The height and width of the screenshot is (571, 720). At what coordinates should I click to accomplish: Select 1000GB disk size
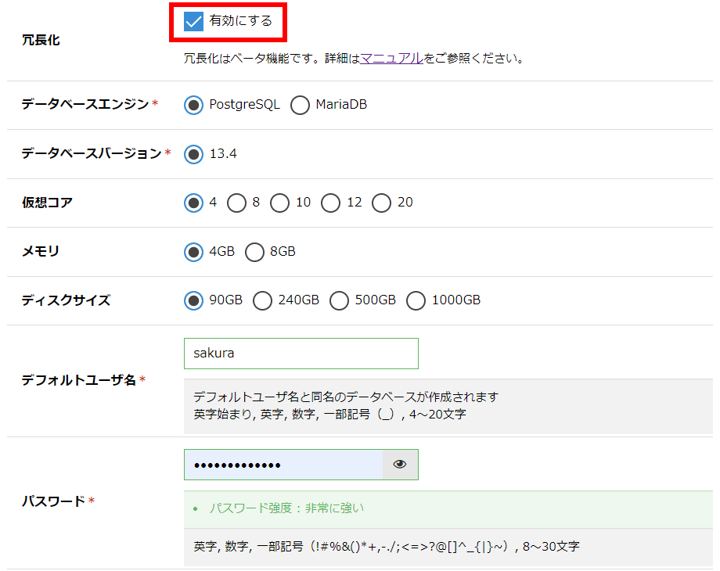click(416, 300)
